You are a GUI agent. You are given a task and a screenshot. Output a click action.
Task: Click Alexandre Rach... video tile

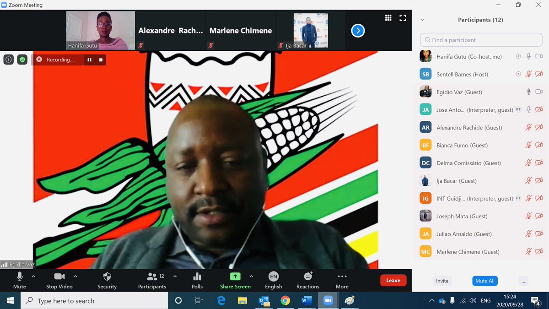171,30
